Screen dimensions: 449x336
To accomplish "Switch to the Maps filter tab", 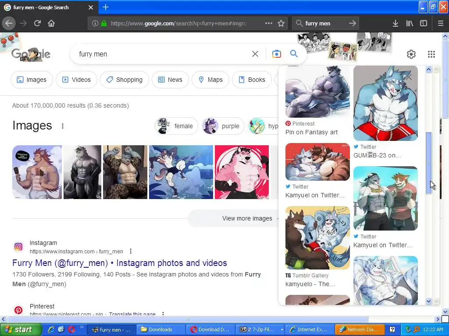I will pyautogui.click(x=210, y=80).
